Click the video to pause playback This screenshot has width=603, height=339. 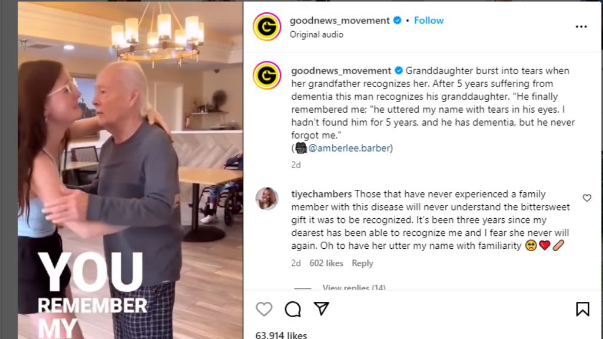tap(130, 170)
